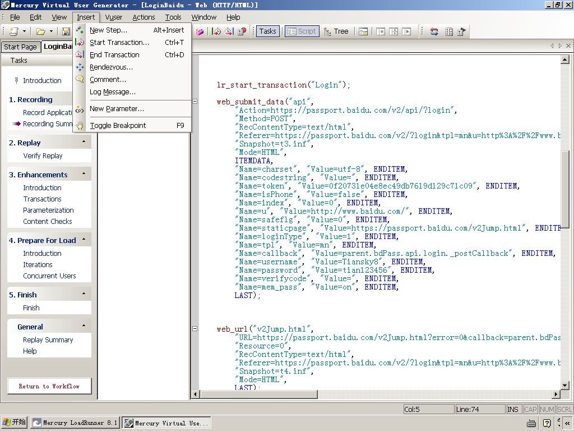This screenshot has width=574, height=431.
Task: Click the pin icon beside Introduction
Action: pyautogui.click(x=16, y=80)
